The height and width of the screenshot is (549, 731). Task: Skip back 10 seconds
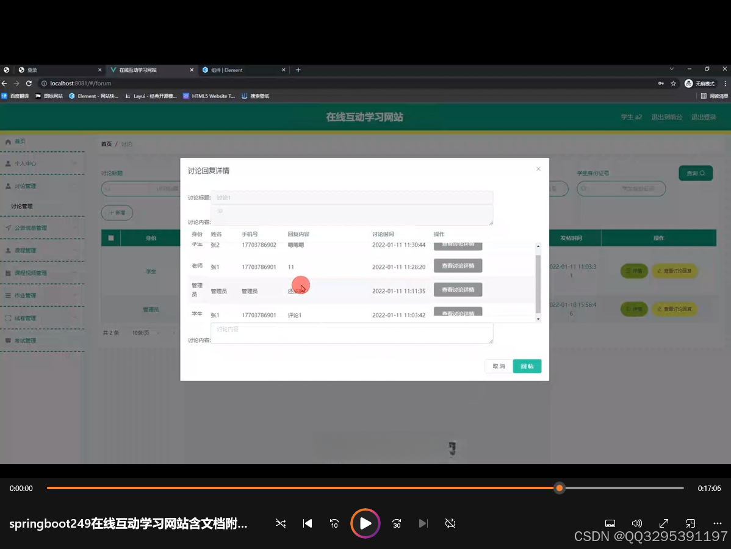click(334, 523)
